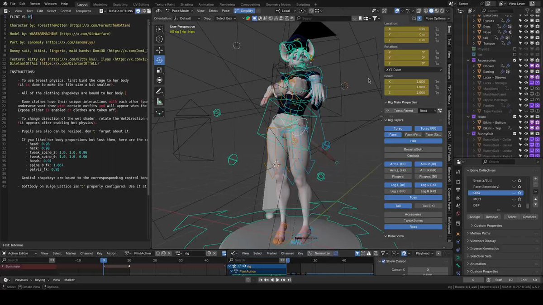Open the Render menu

35,4
